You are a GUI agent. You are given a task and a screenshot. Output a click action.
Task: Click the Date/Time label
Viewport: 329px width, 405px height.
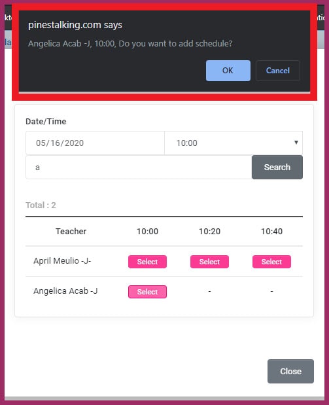tap(46, 122)
